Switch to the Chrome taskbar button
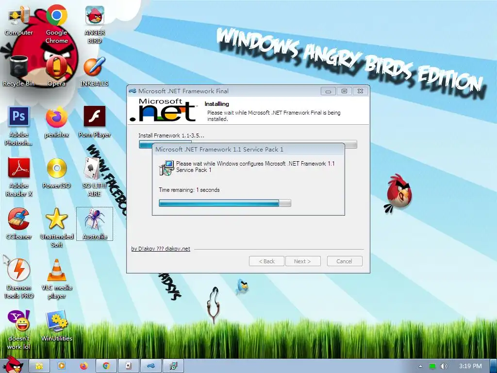Image resolution: width=497 pixels, height=373 pixels. pos(106,366)
